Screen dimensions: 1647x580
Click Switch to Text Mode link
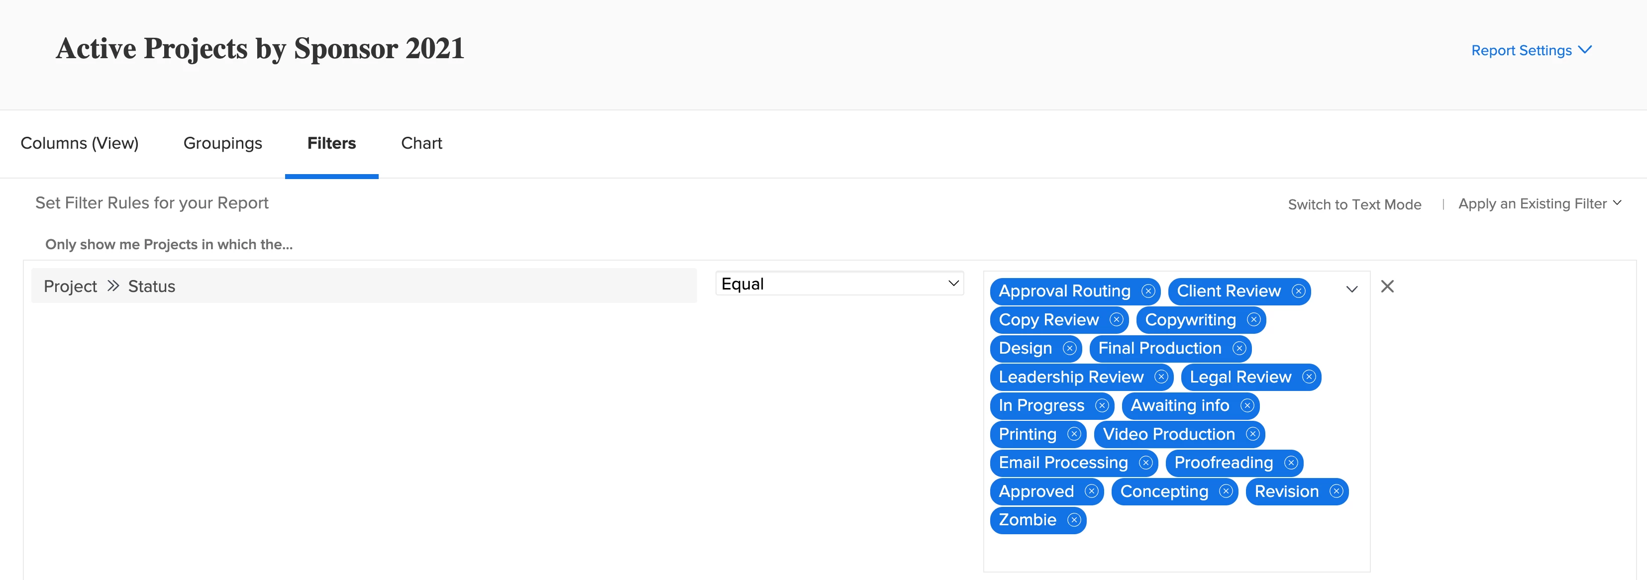point(1354,204)
